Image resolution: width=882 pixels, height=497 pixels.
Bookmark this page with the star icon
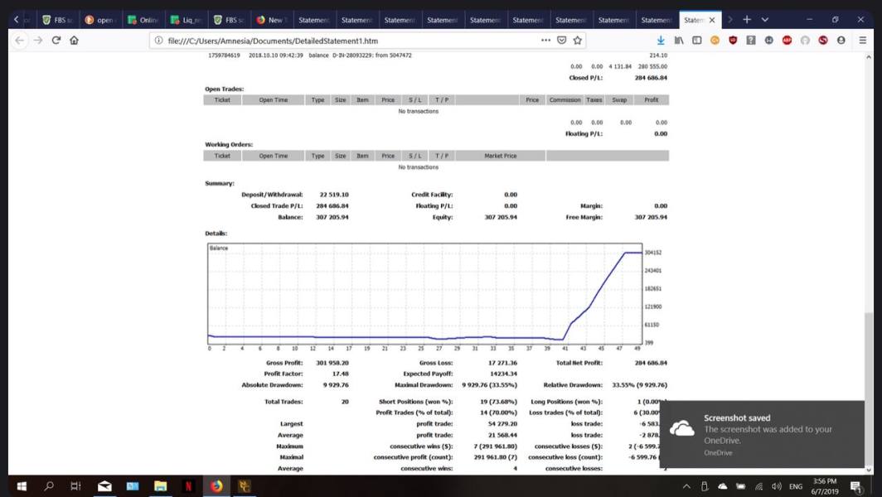(x=578, y=40)
